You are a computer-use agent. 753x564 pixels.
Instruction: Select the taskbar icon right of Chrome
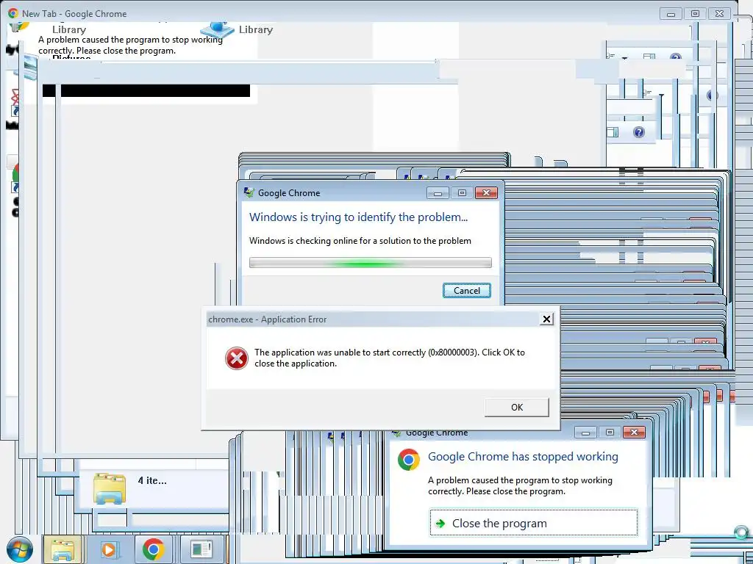tap(201, 549)
